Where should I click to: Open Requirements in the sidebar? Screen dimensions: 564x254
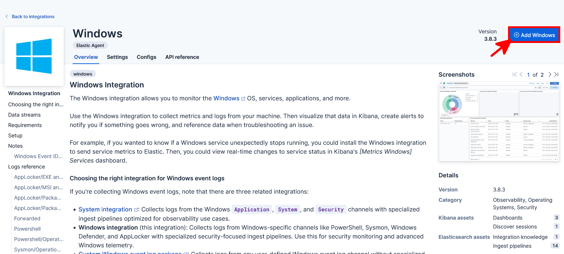25,126
